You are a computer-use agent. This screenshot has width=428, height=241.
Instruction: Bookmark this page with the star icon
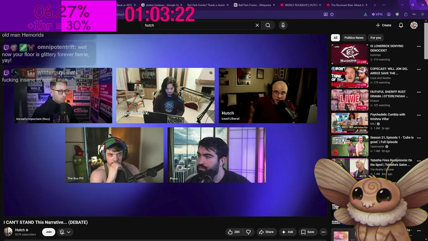(x=332, y=14)
